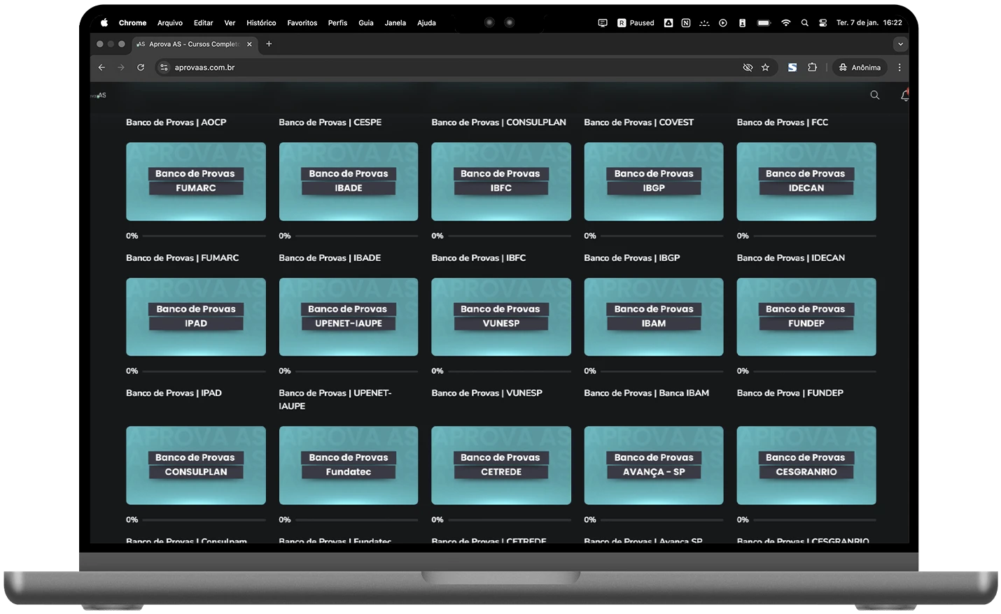Go back with the browser back arrow
The height and width of the screenshot is (614, 1001).
tap(101, 68)
